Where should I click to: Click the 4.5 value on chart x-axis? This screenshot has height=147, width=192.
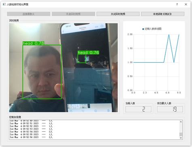156,93
